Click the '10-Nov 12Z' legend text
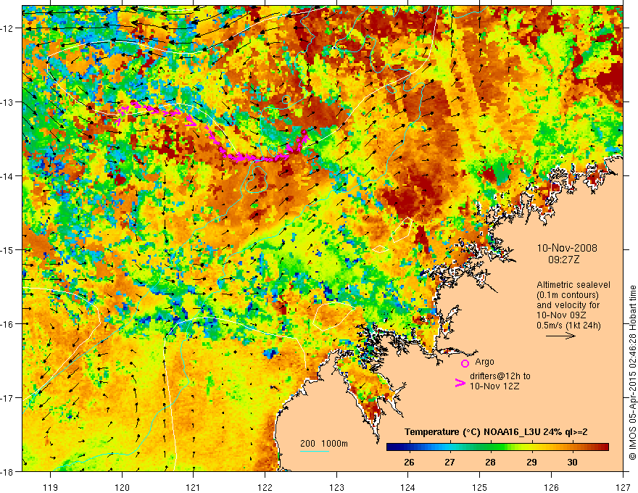 coord(494,386)
